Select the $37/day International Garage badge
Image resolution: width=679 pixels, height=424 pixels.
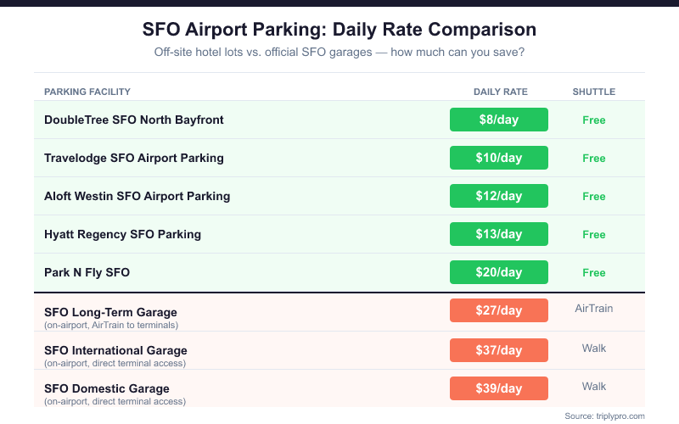[498, 349]
